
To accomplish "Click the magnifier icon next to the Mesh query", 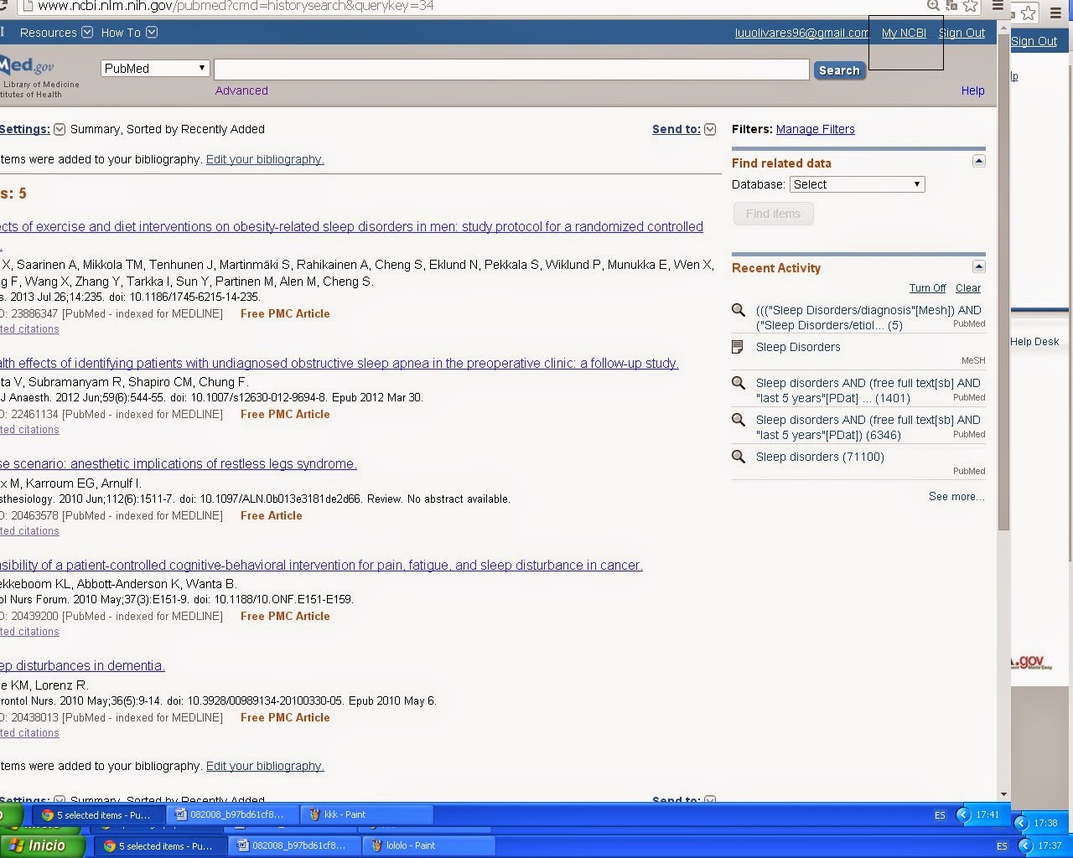I will (739, 310).
